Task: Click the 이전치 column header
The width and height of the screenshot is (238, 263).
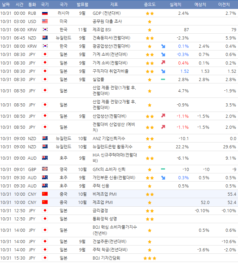Action: (x=224, y=4)
